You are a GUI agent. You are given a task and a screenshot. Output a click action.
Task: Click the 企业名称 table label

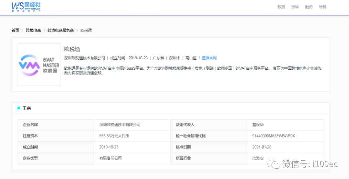(x=30, y=125)
